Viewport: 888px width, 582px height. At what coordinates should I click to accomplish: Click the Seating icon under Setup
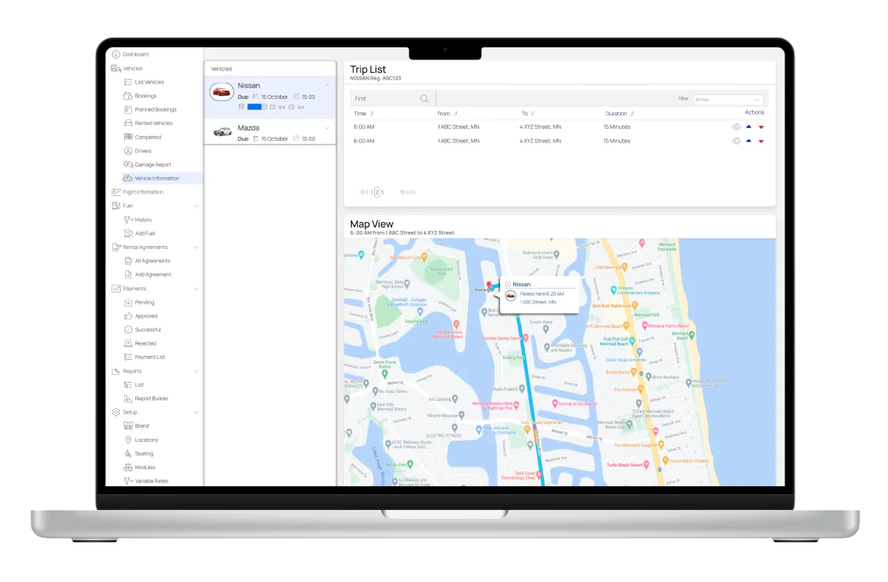pos(128,453)
